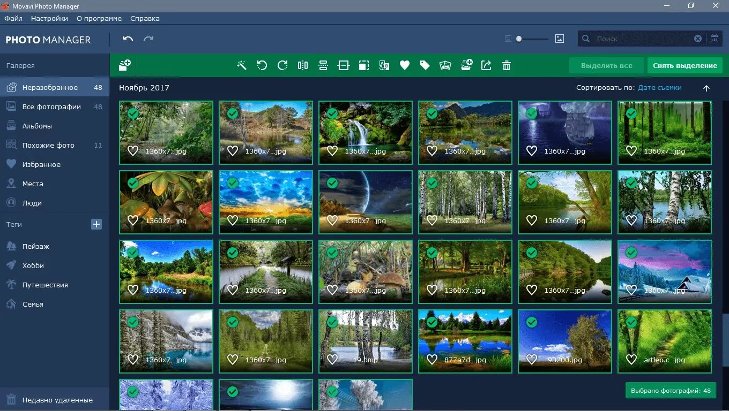
Task: Open the calendar date filter icon
Action: pyautogui.click(x=715, y=39)
